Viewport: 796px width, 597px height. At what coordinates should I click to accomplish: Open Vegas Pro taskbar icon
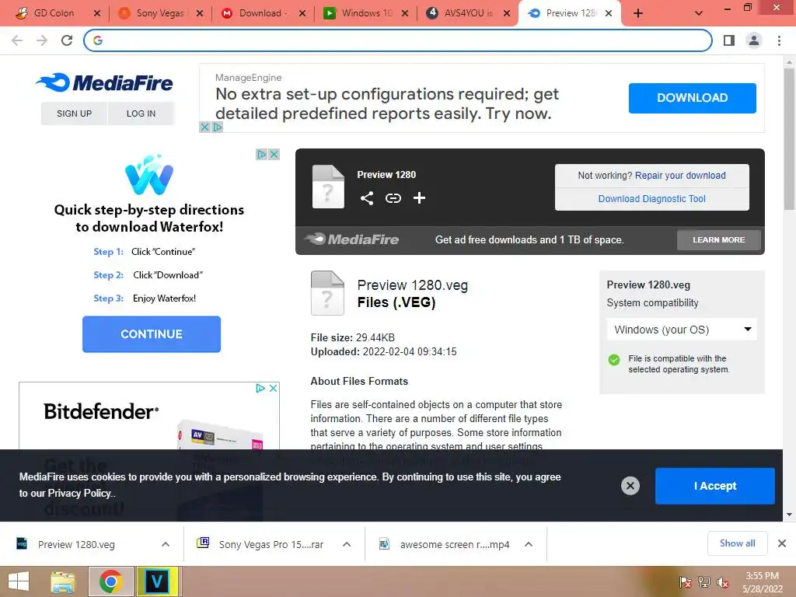tap(157, 581)
